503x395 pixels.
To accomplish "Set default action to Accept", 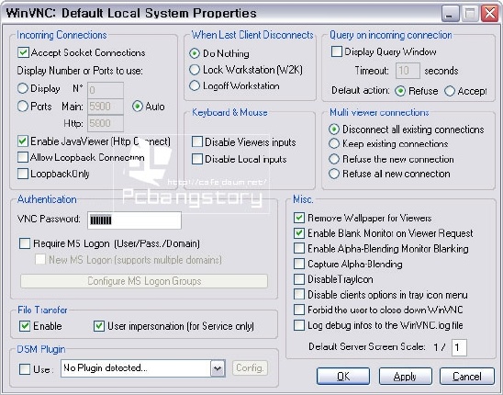I will tap(450, 91).
